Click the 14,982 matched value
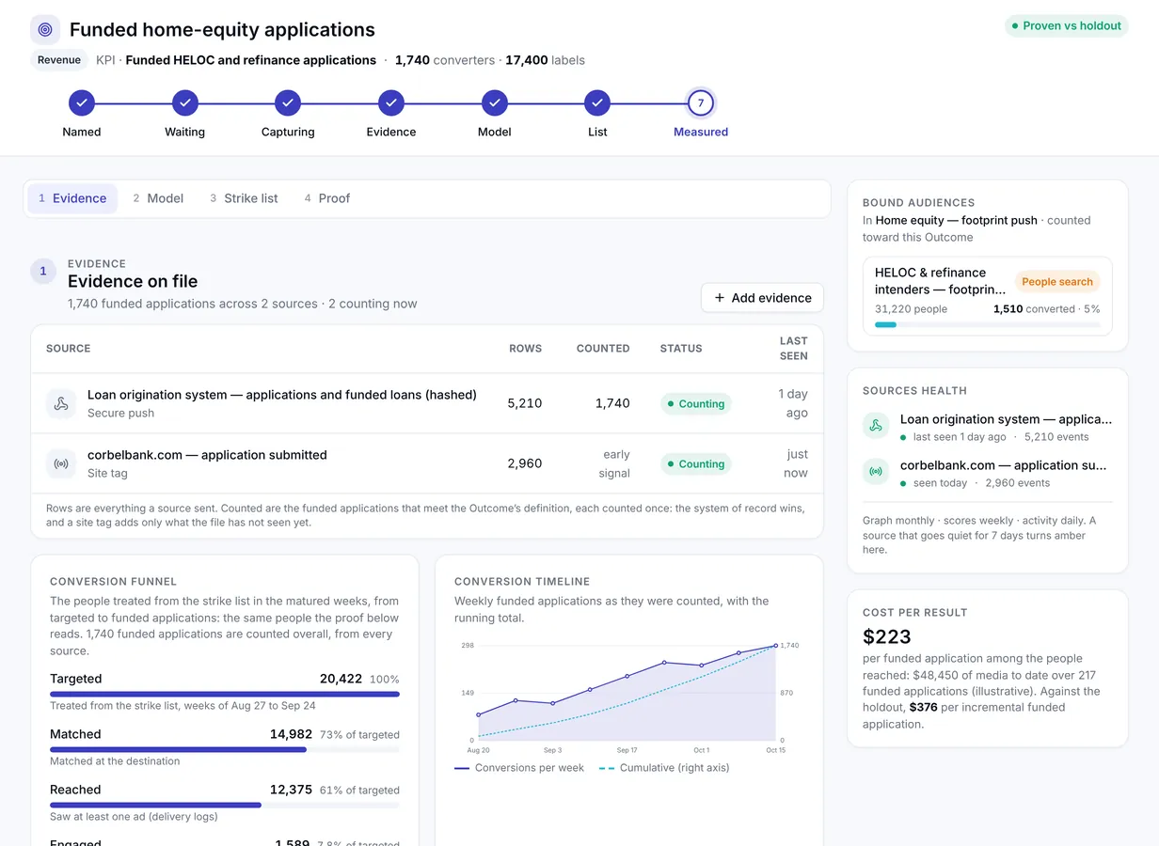1159x846 pixels. click(x=291, y=734)
